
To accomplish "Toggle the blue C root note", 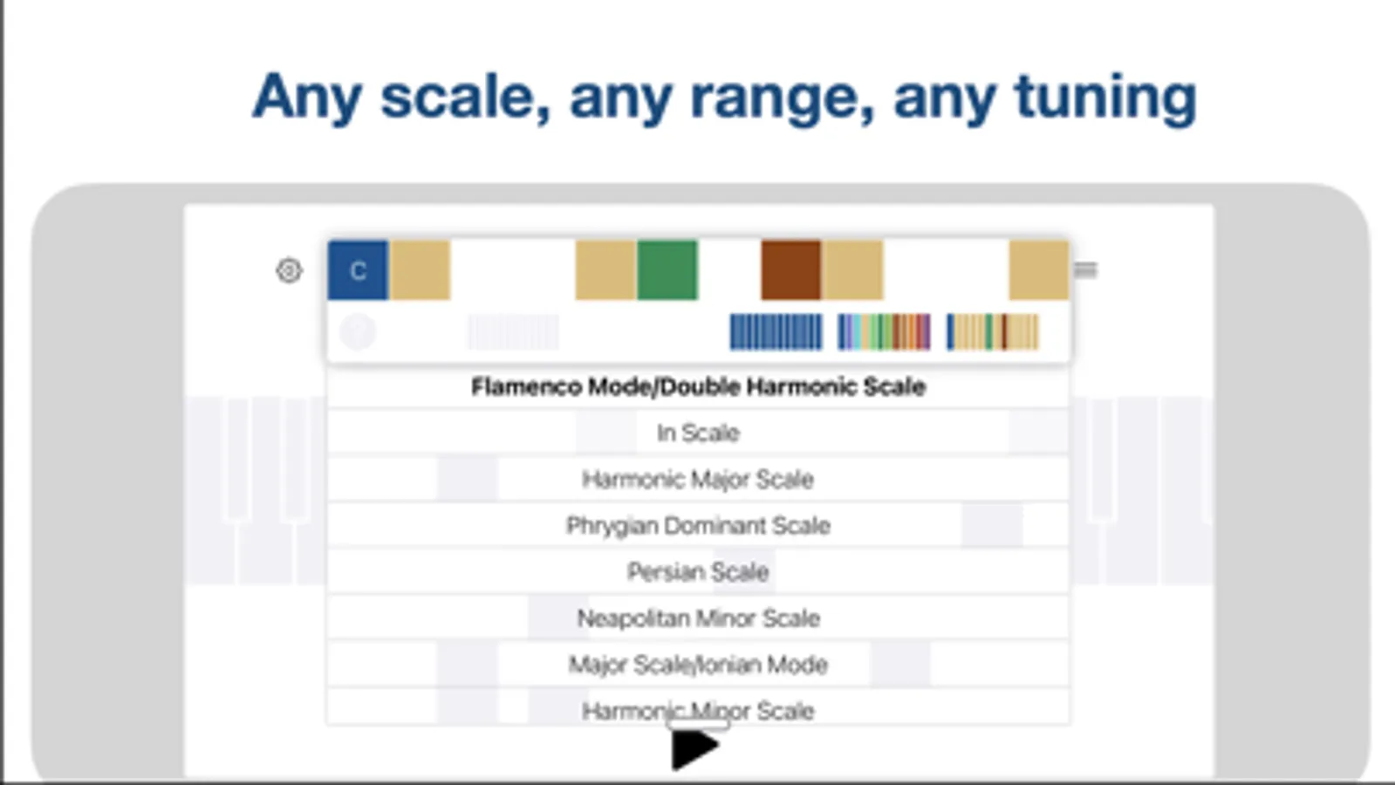I will (x=358, y=270).
